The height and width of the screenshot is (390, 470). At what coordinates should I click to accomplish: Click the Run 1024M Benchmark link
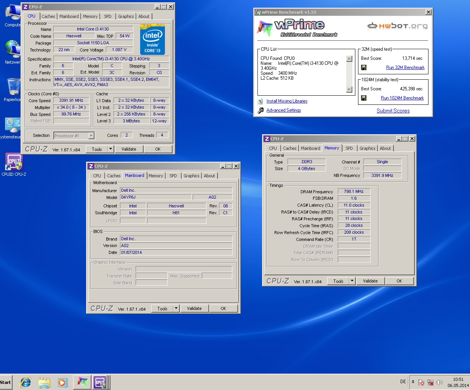(402, 98)
